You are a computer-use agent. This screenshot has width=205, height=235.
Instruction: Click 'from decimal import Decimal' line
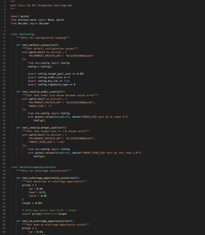pyautogui.click(x=30, y=23)
